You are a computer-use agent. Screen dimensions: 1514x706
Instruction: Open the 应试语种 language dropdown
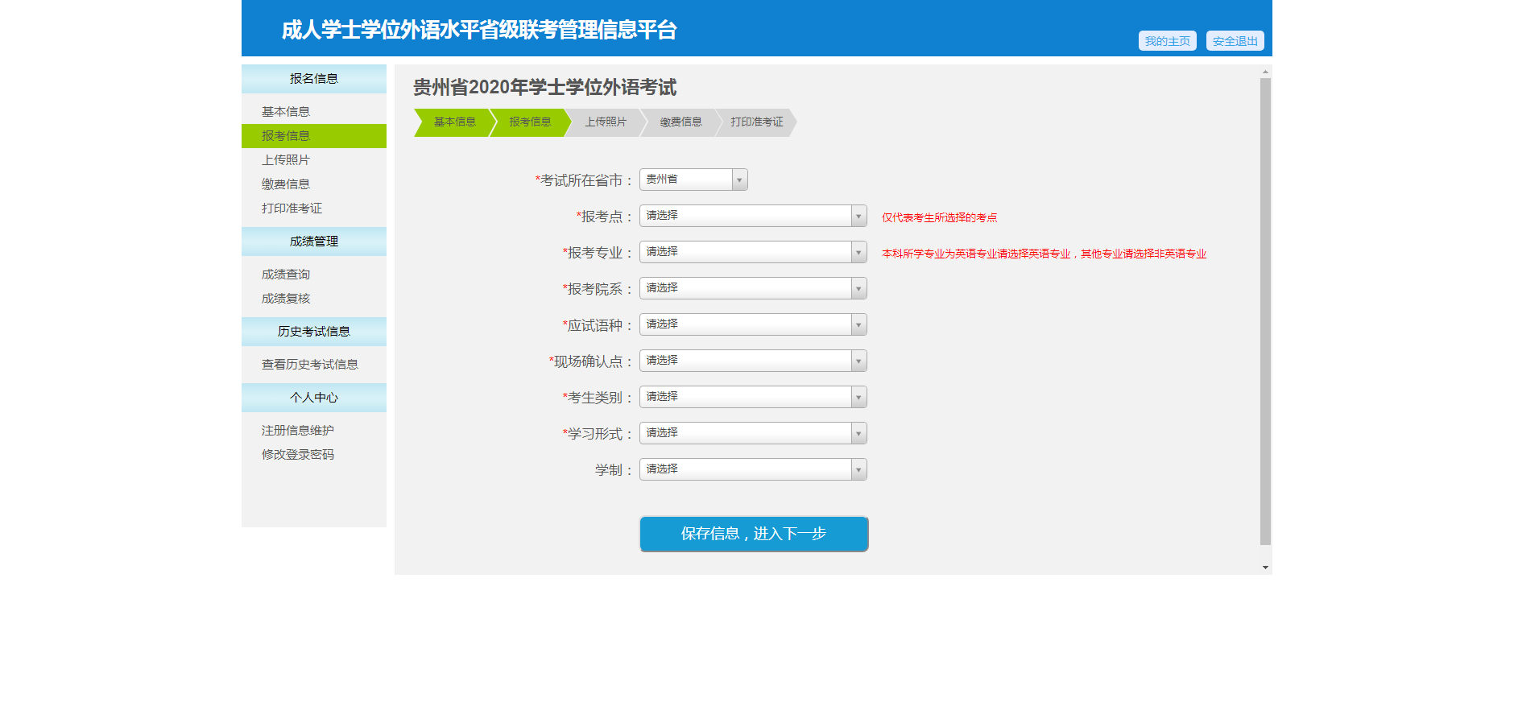(752, 324)
